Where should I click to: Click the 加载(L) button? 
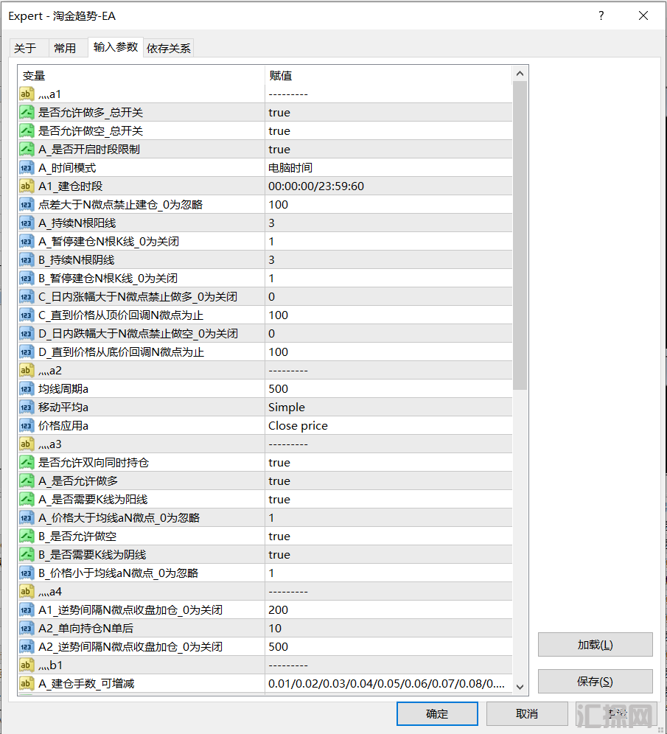click(595, 645)
